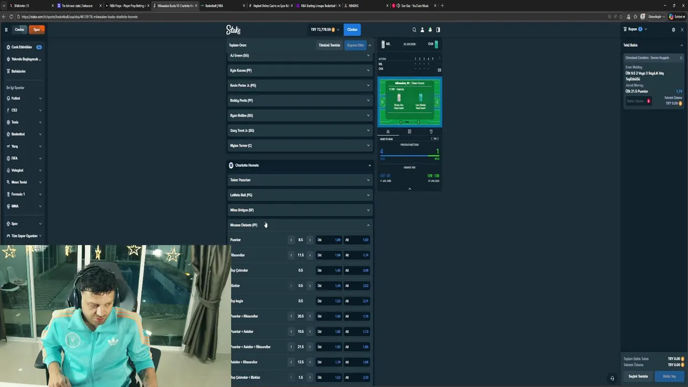Open the betslip settings gear icon
The image size is (688, 387).
pos(673,30)
